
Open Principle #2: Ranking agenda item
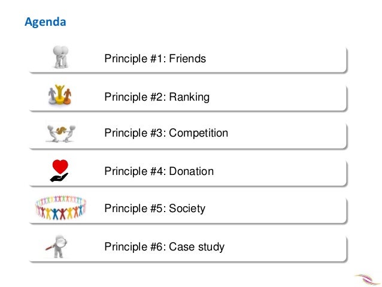tap(187, 97)
